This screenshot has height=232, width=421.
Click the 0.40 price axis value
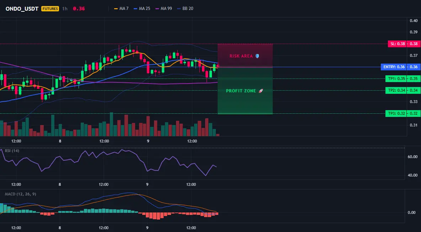414,21
